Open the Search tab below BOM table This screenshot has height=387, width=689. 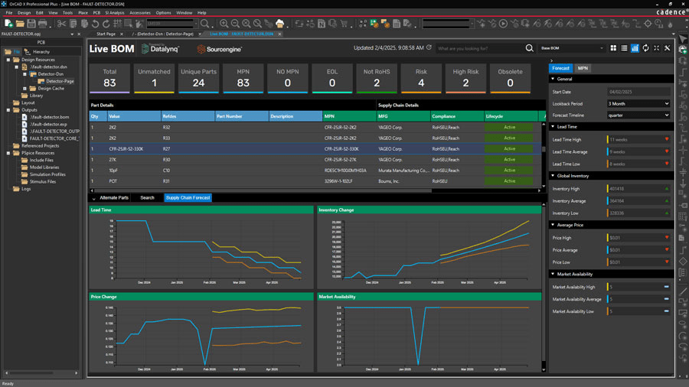(x=147, y=198)
